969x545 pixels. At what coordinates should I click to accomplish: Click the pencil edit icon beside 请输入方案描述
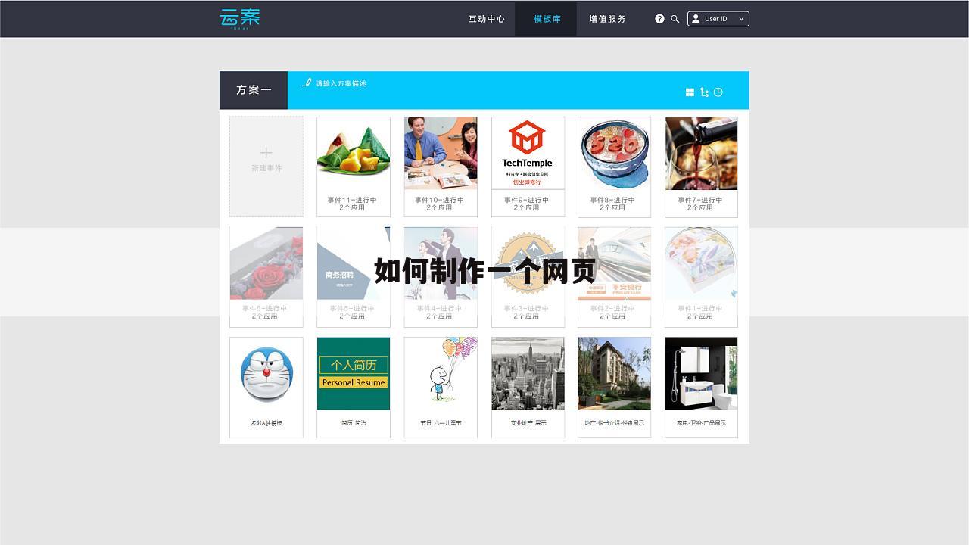pos(307,84)
